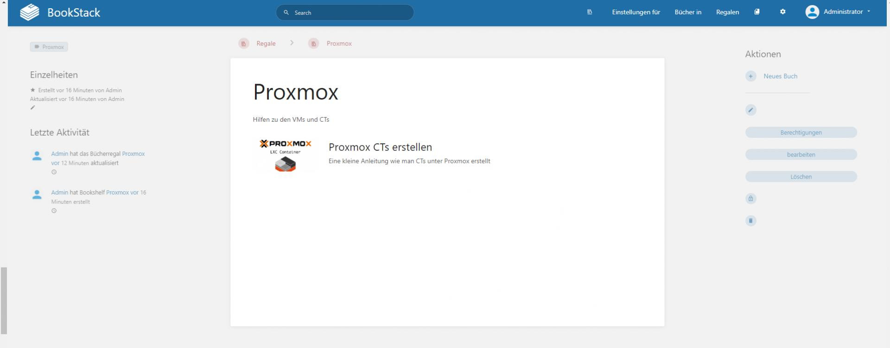Click the lock permissions icon under Aktionen
The image size is (890, 348).
751,199
